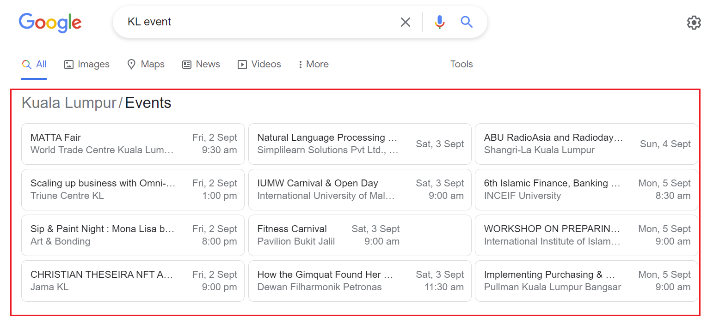Switch to the Images tab
This screenshot has height=323, width=701.
point(87,64)
